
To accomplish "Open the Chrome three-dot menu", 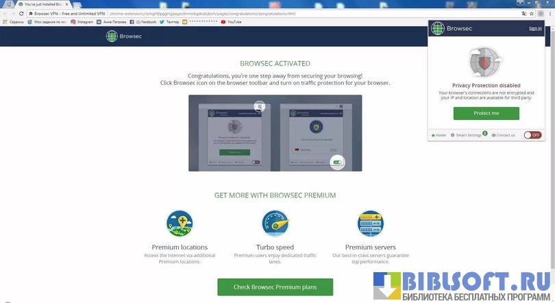I will (x=550, y=13).
